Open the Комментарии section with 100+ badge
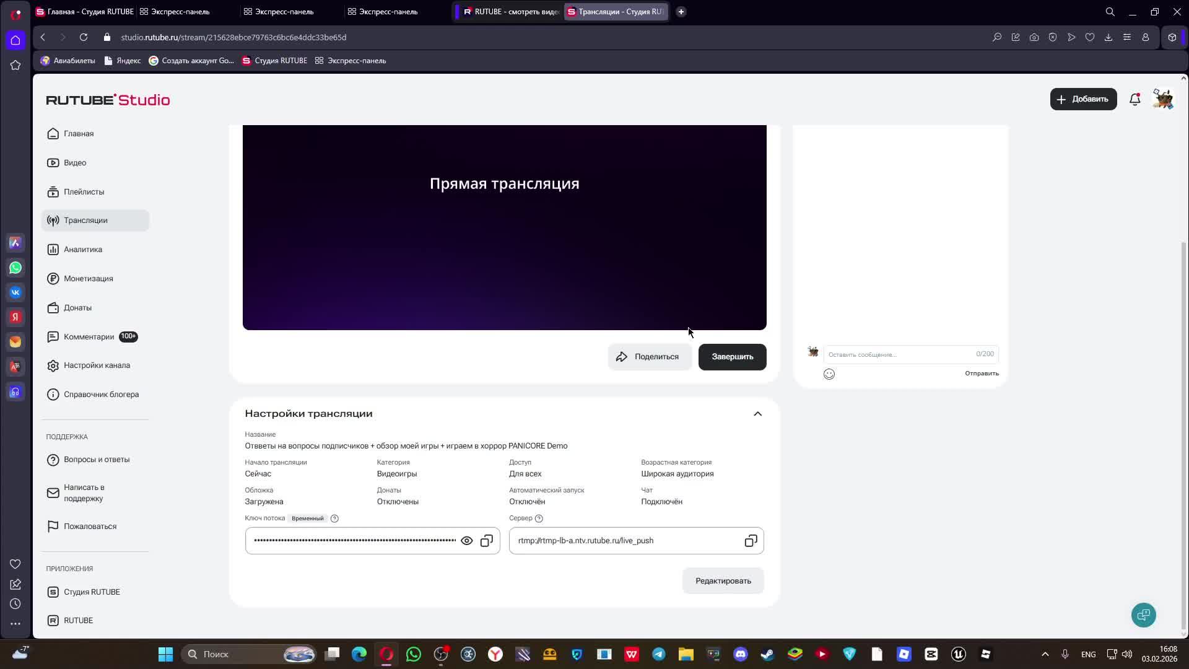This screenshot has height=669, width=1189. [90, 336]
